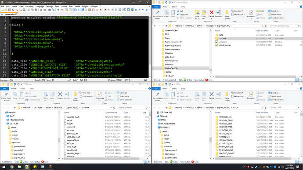The image size is (303, 170).
Task: Select the fivem-awesome1501 folder in navigation tree
Action: pos(173,42)
